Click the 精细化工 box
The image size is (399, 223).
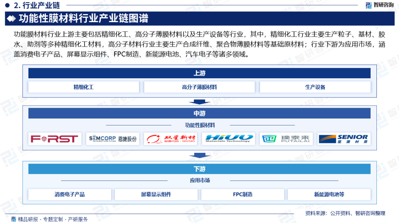(83, 87)
